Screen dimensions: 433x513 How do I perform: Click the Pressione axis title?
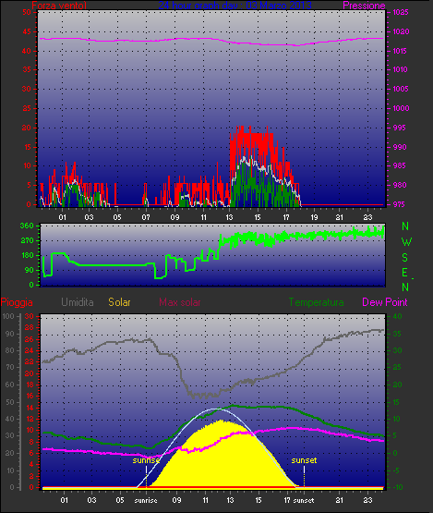[364, 6]
